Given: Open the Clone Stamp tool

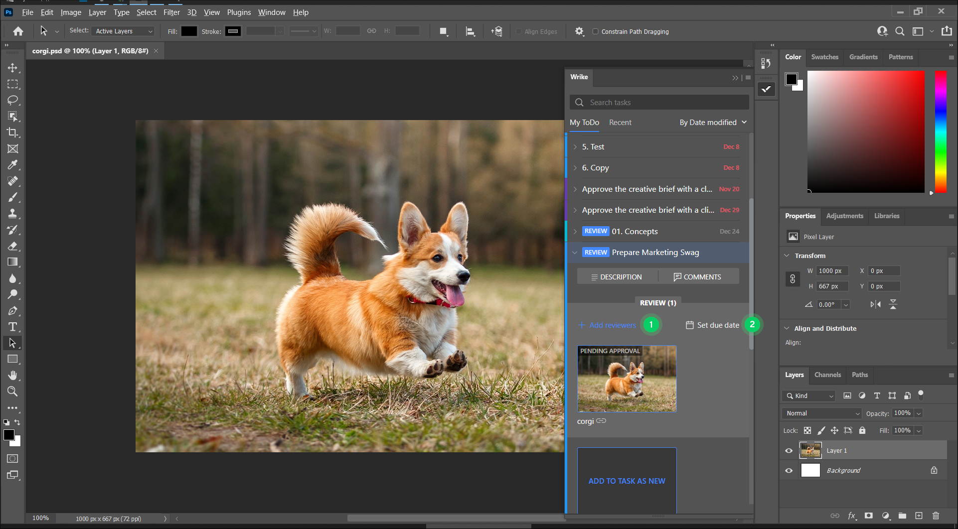Looking at the screenshot, I should (x=13, y=213).
